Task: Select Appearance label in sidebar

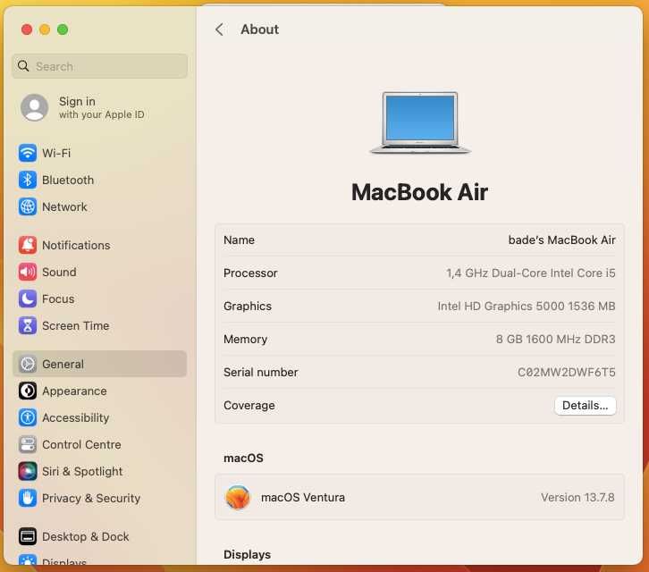Action: (x=74, y=391)
